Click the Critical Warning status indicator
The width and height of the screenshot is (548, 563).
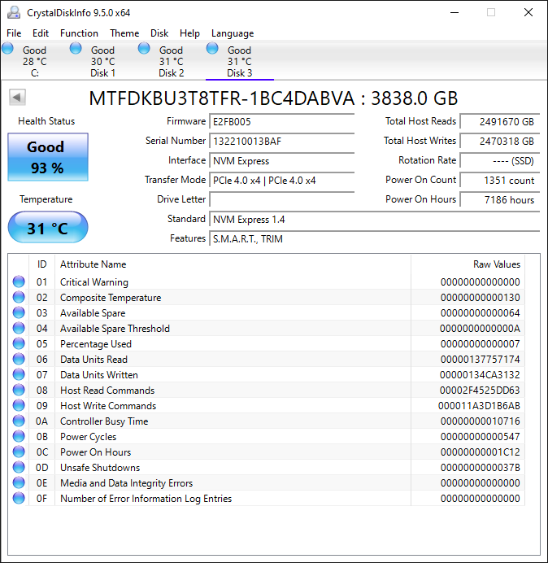19,282
